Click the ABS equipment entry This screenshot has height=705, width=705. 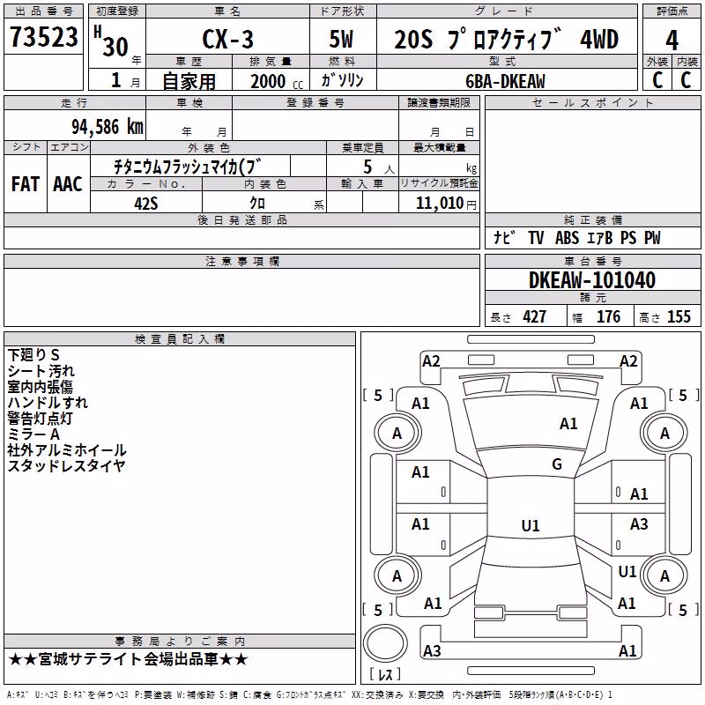click(567, 238)
